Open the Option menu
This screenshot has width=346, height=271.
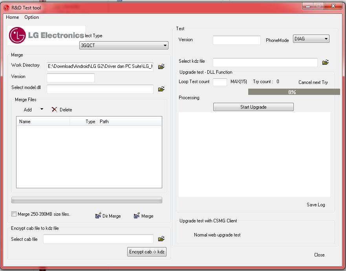(x=31, y=17)
